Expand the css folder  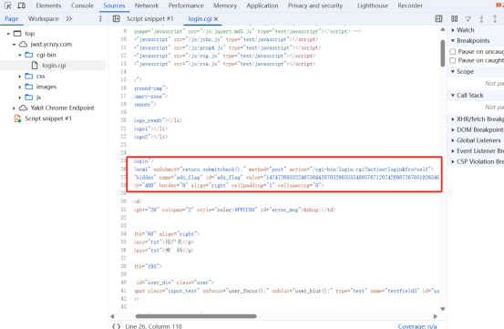(20, 77)
